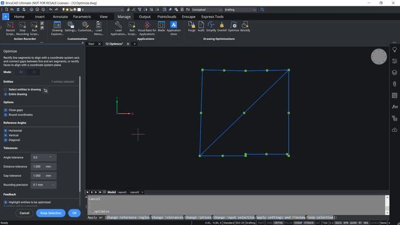Uncheck the Horizontal reference angle
This screenshot has width=400, height=225.
click(x=6, y=131)
